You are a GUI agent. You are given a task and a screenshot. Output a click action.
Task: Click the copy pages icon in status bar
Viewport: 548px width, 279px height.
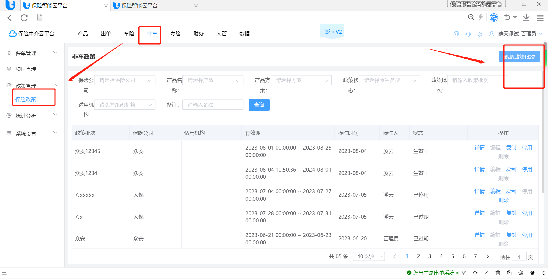509,273
